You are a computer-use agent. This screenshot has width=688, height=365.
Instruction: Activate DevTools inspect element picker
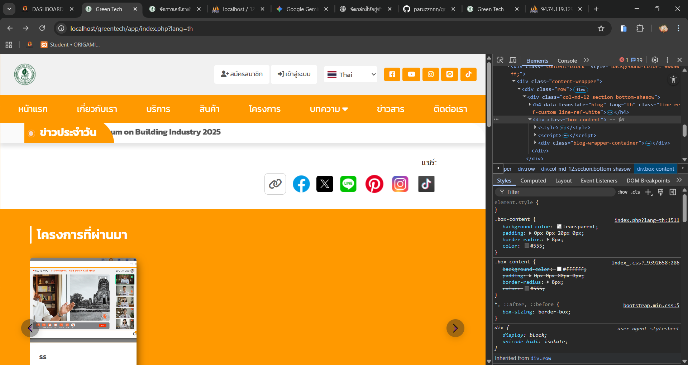[500, 60]
